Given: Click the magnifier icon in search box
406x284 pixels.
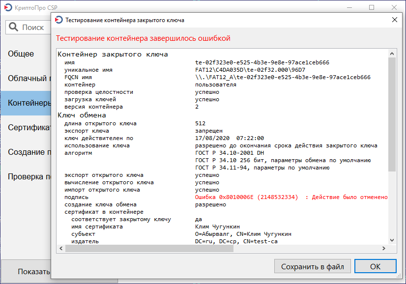Looking at the screenshot, I should click(14, 28).
